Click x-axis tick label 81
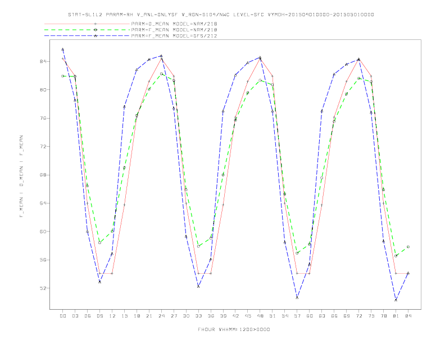This screenshot has width=445, height=344. [396, 316]
